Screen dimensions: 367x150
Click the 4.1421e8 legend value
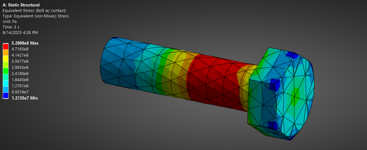[x=20, y=55]
